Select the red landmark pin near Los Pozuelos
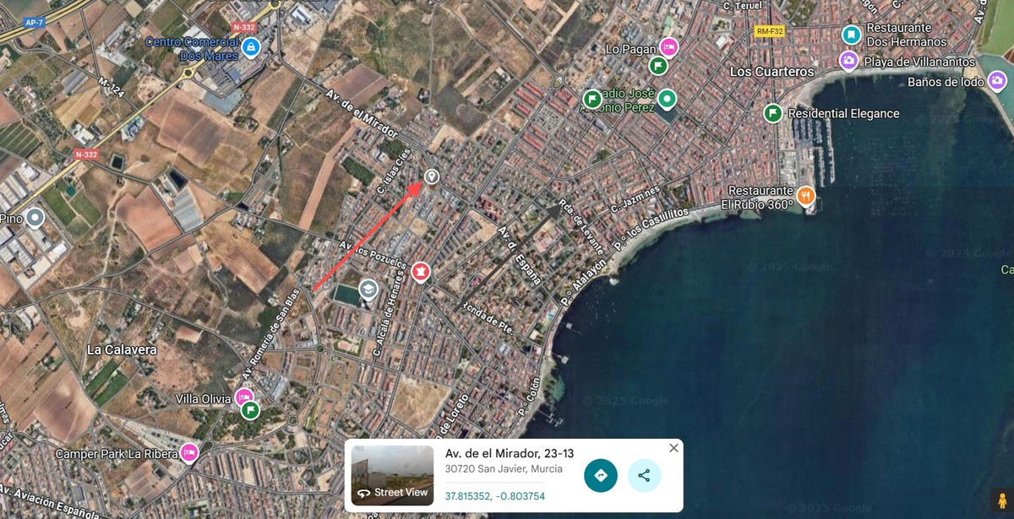This screenshot has height=519, width=1014. coord(420,272)
